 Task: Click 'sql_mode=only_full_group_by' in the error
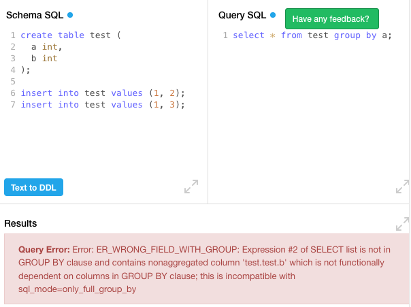click(78, 289)
